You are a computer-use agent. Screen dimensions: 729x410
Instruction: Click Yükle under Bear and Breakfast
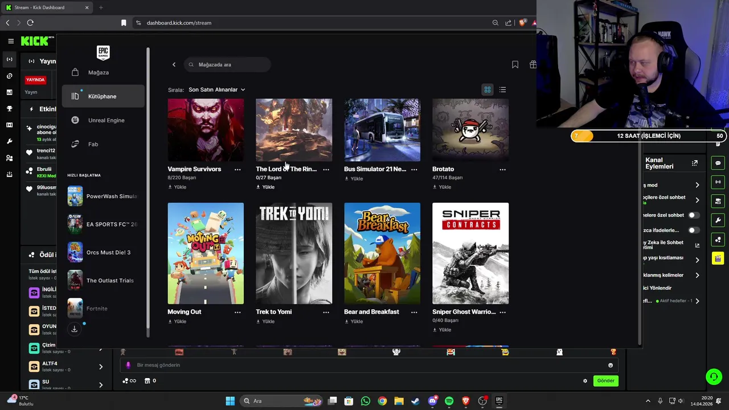click(354, 321)
